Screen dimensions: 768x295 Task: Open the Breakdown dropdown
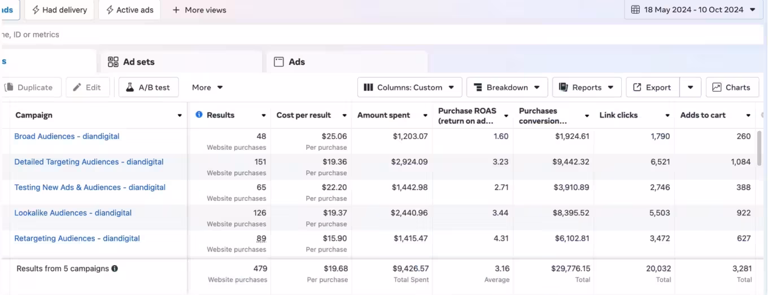point(507,87)
